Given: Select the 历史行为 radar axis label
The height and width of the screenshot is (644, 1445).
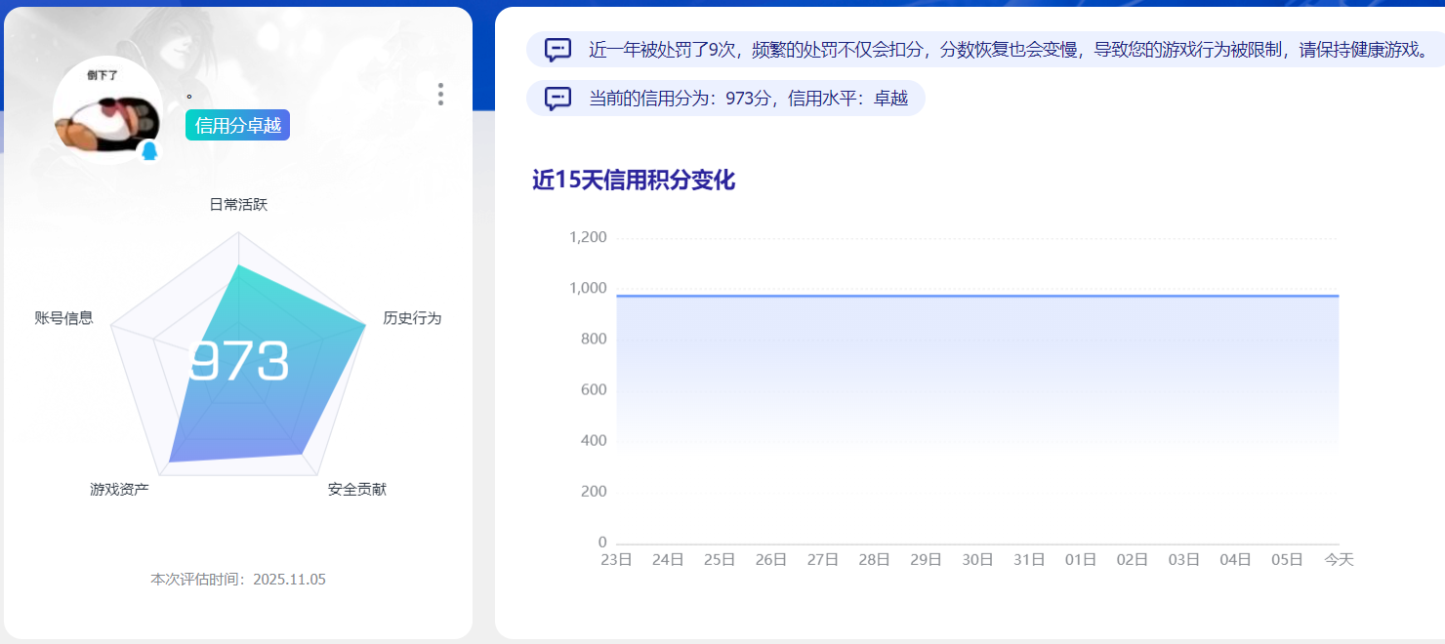Looking at the screenshot, I should 412,318.
